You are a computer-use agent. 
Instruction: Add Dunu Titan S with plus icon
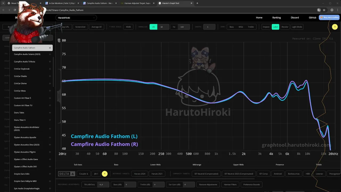click(x=50, y=120)
